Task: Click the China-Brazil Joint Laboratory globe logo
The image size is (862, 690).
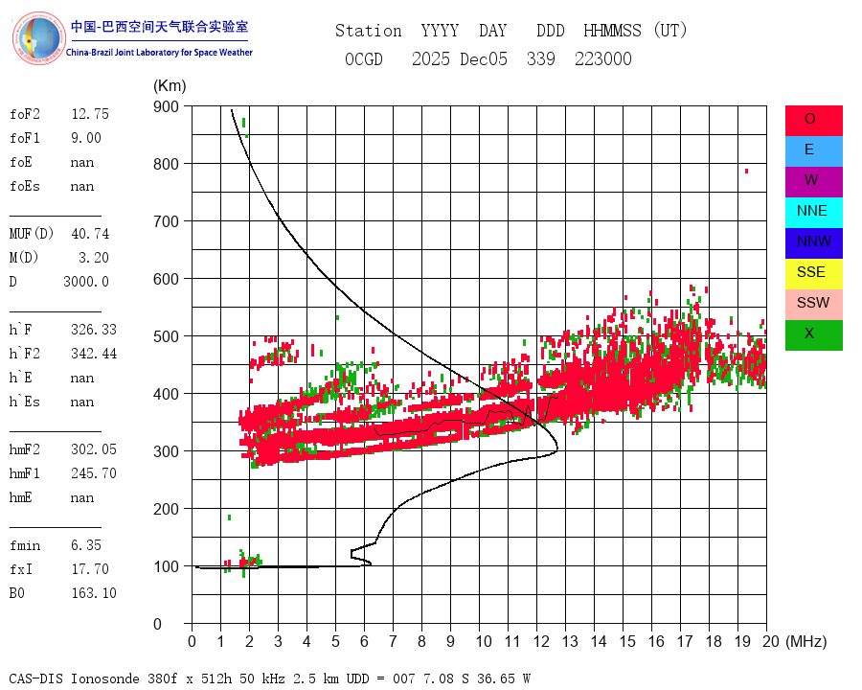Action: pyautogui.click(x=38, y=38)
